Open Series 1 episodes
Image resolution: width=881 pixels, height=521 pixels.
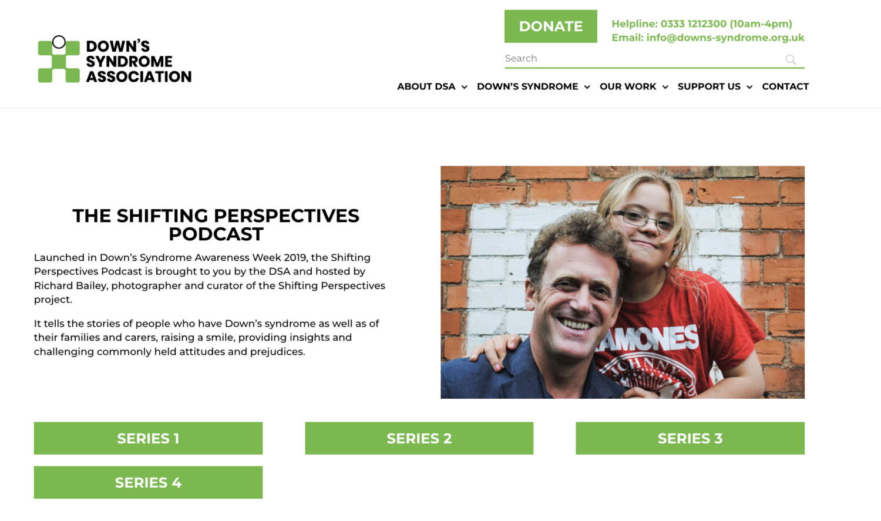click(148, 438)
